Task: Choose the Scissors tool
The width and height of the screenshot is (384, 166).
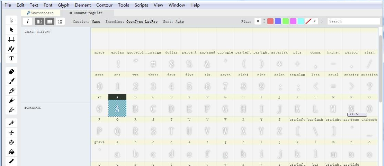Action: pos(11,133)
